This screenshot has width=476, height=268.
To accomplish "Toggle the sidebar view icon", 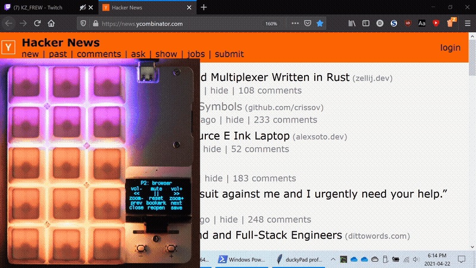I will tap(366, 23).
